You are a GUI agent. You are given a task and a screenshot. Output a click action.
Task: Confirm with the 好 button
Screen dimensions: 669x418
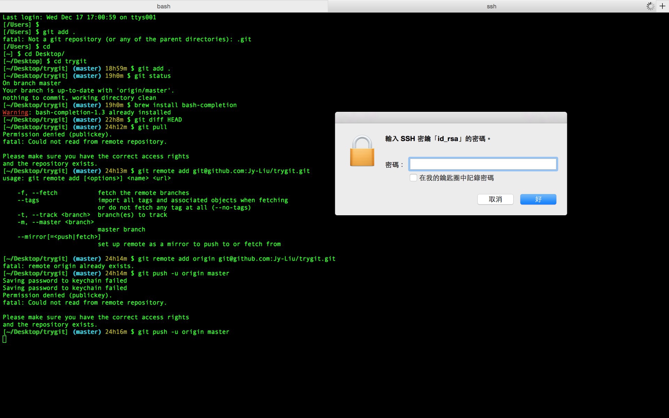click(x=538, y=199)
